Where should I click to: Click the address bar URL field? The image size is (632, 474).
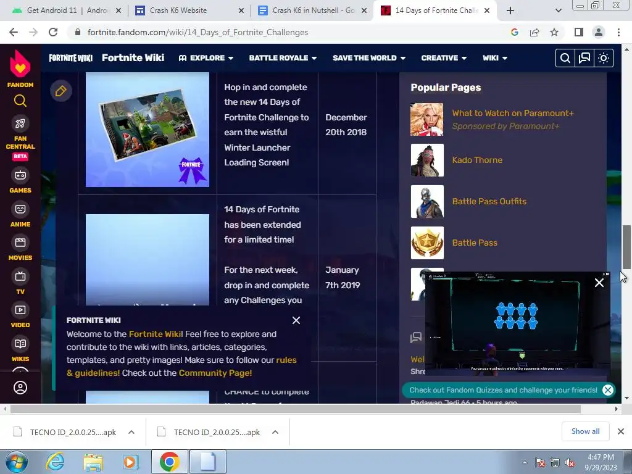coord(290,32)
